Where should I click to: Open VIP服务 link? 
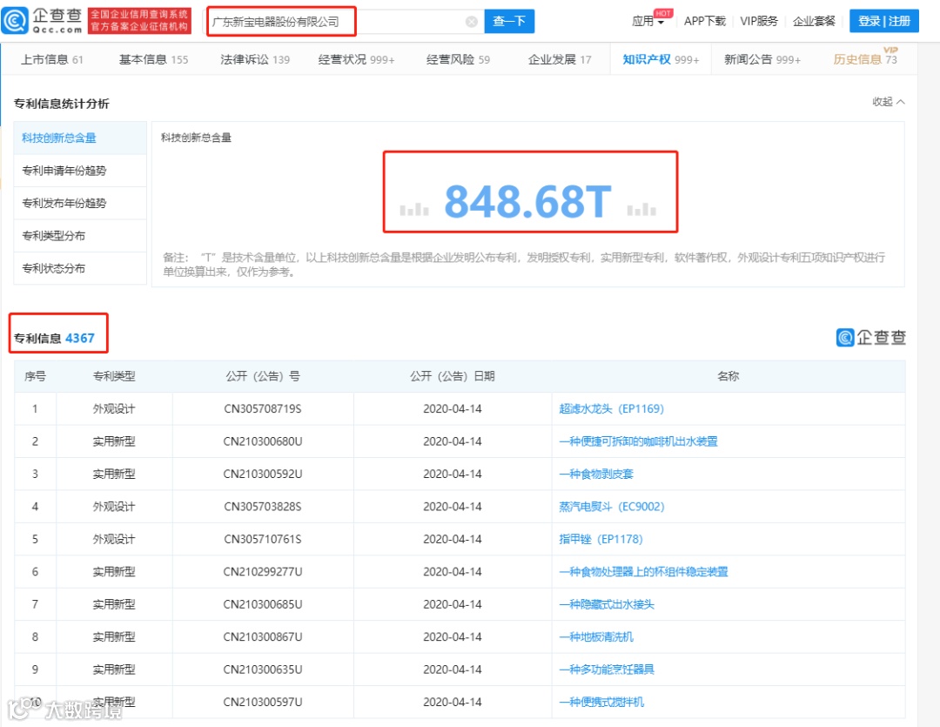pyautogui.click(x=758, y=21)
